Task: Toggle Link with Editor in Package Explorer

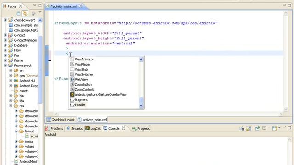Action: 25,13
